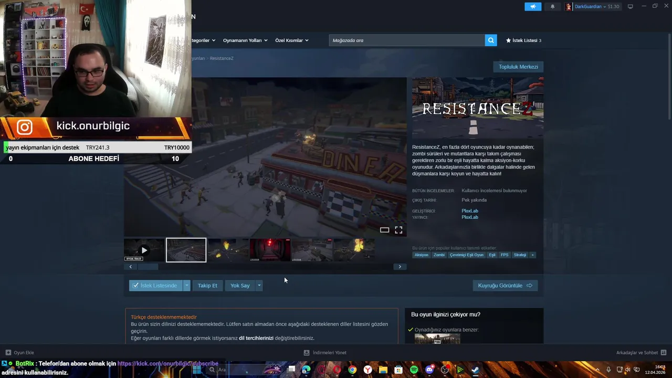Click the Mağazada ara search field

[x=407, y=40]
